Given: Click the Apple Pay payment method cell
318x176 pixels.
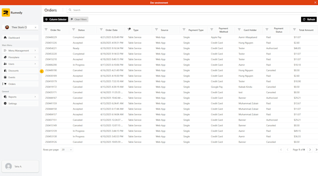Looking at the screenshot, I should [x=216, y=37].
